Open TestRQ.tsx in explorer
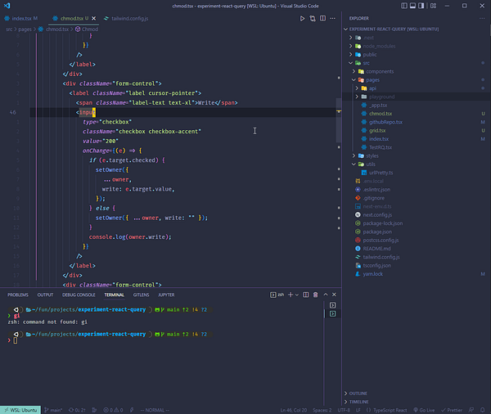491x414 pixels. (381, 147)
